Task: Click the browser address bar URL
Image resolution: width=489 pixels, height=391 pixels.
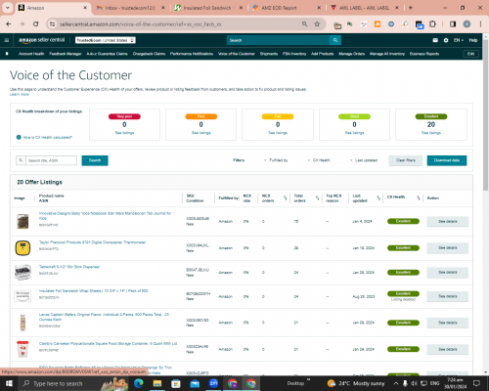Action: (x=141, y=24)
